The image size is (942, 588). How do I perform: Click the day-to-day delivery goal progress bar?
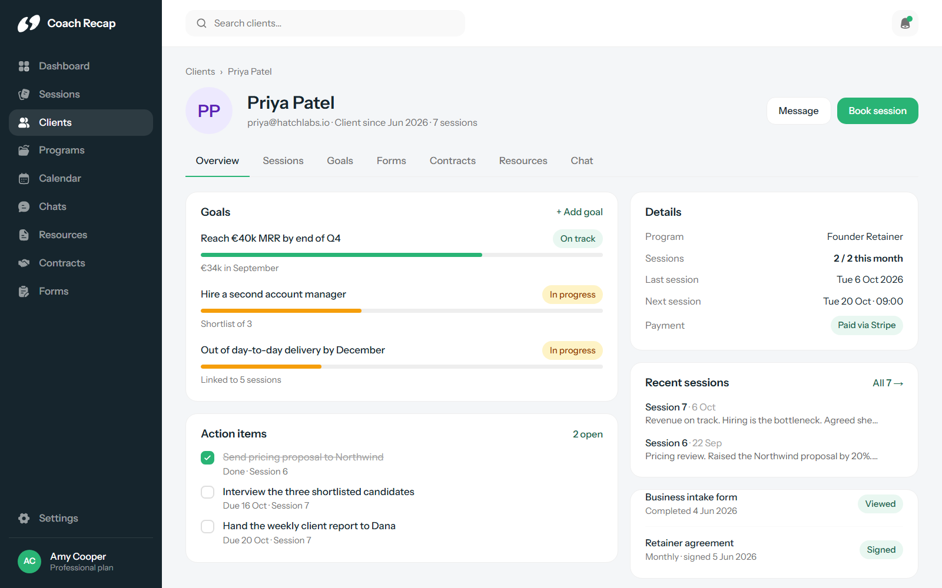click(x=402, y=367)
